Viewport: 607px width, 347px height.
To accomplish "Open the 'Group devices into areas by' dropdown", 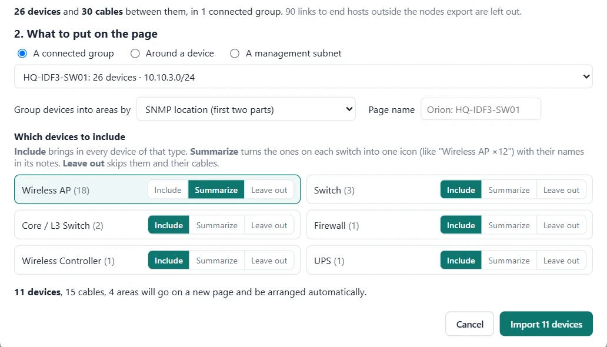I will pos(246,109).
